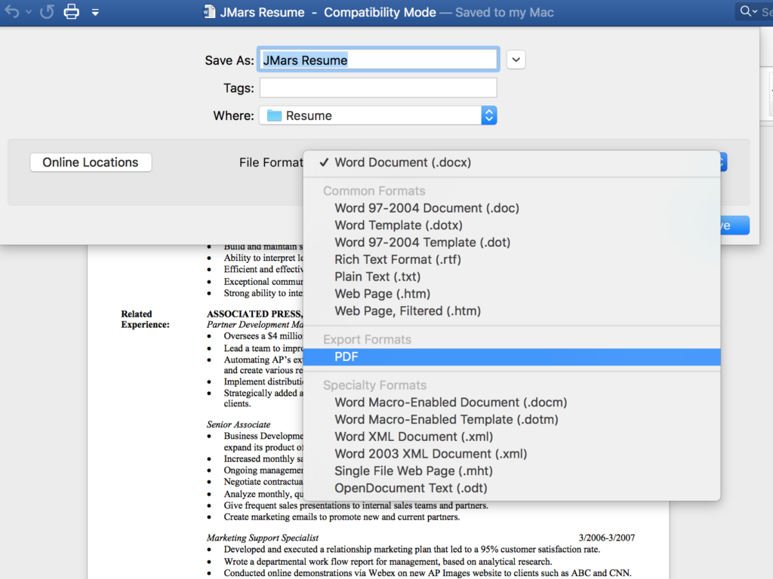Select Word XML Document (.xml)
This screenshot has width=773, height=579.
click(x=512, y=437)
